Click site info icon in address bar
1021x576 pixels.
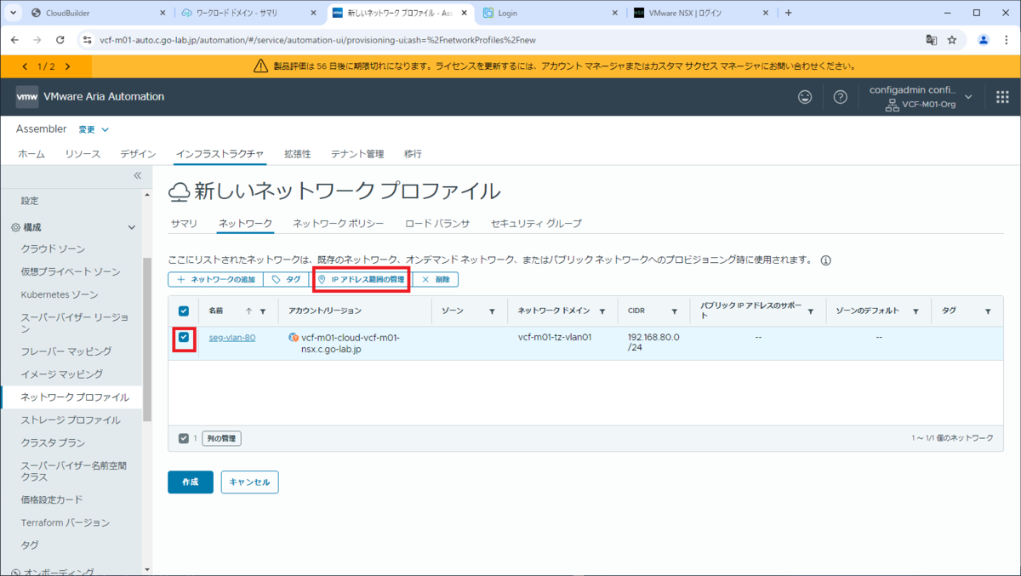click(87, 40)
